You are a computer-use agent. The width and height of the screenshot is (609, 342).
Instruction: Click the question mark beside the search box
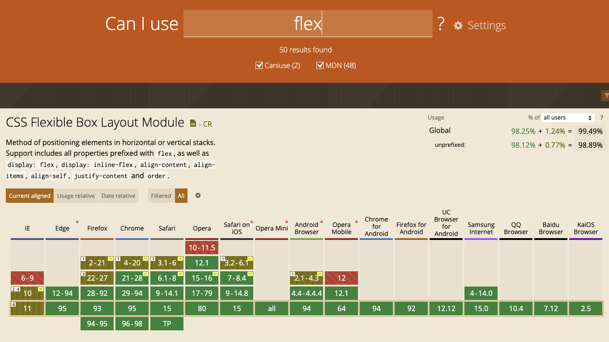440,26
